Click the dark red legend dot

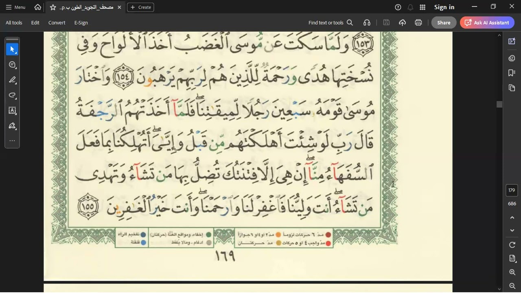(328, 235)
